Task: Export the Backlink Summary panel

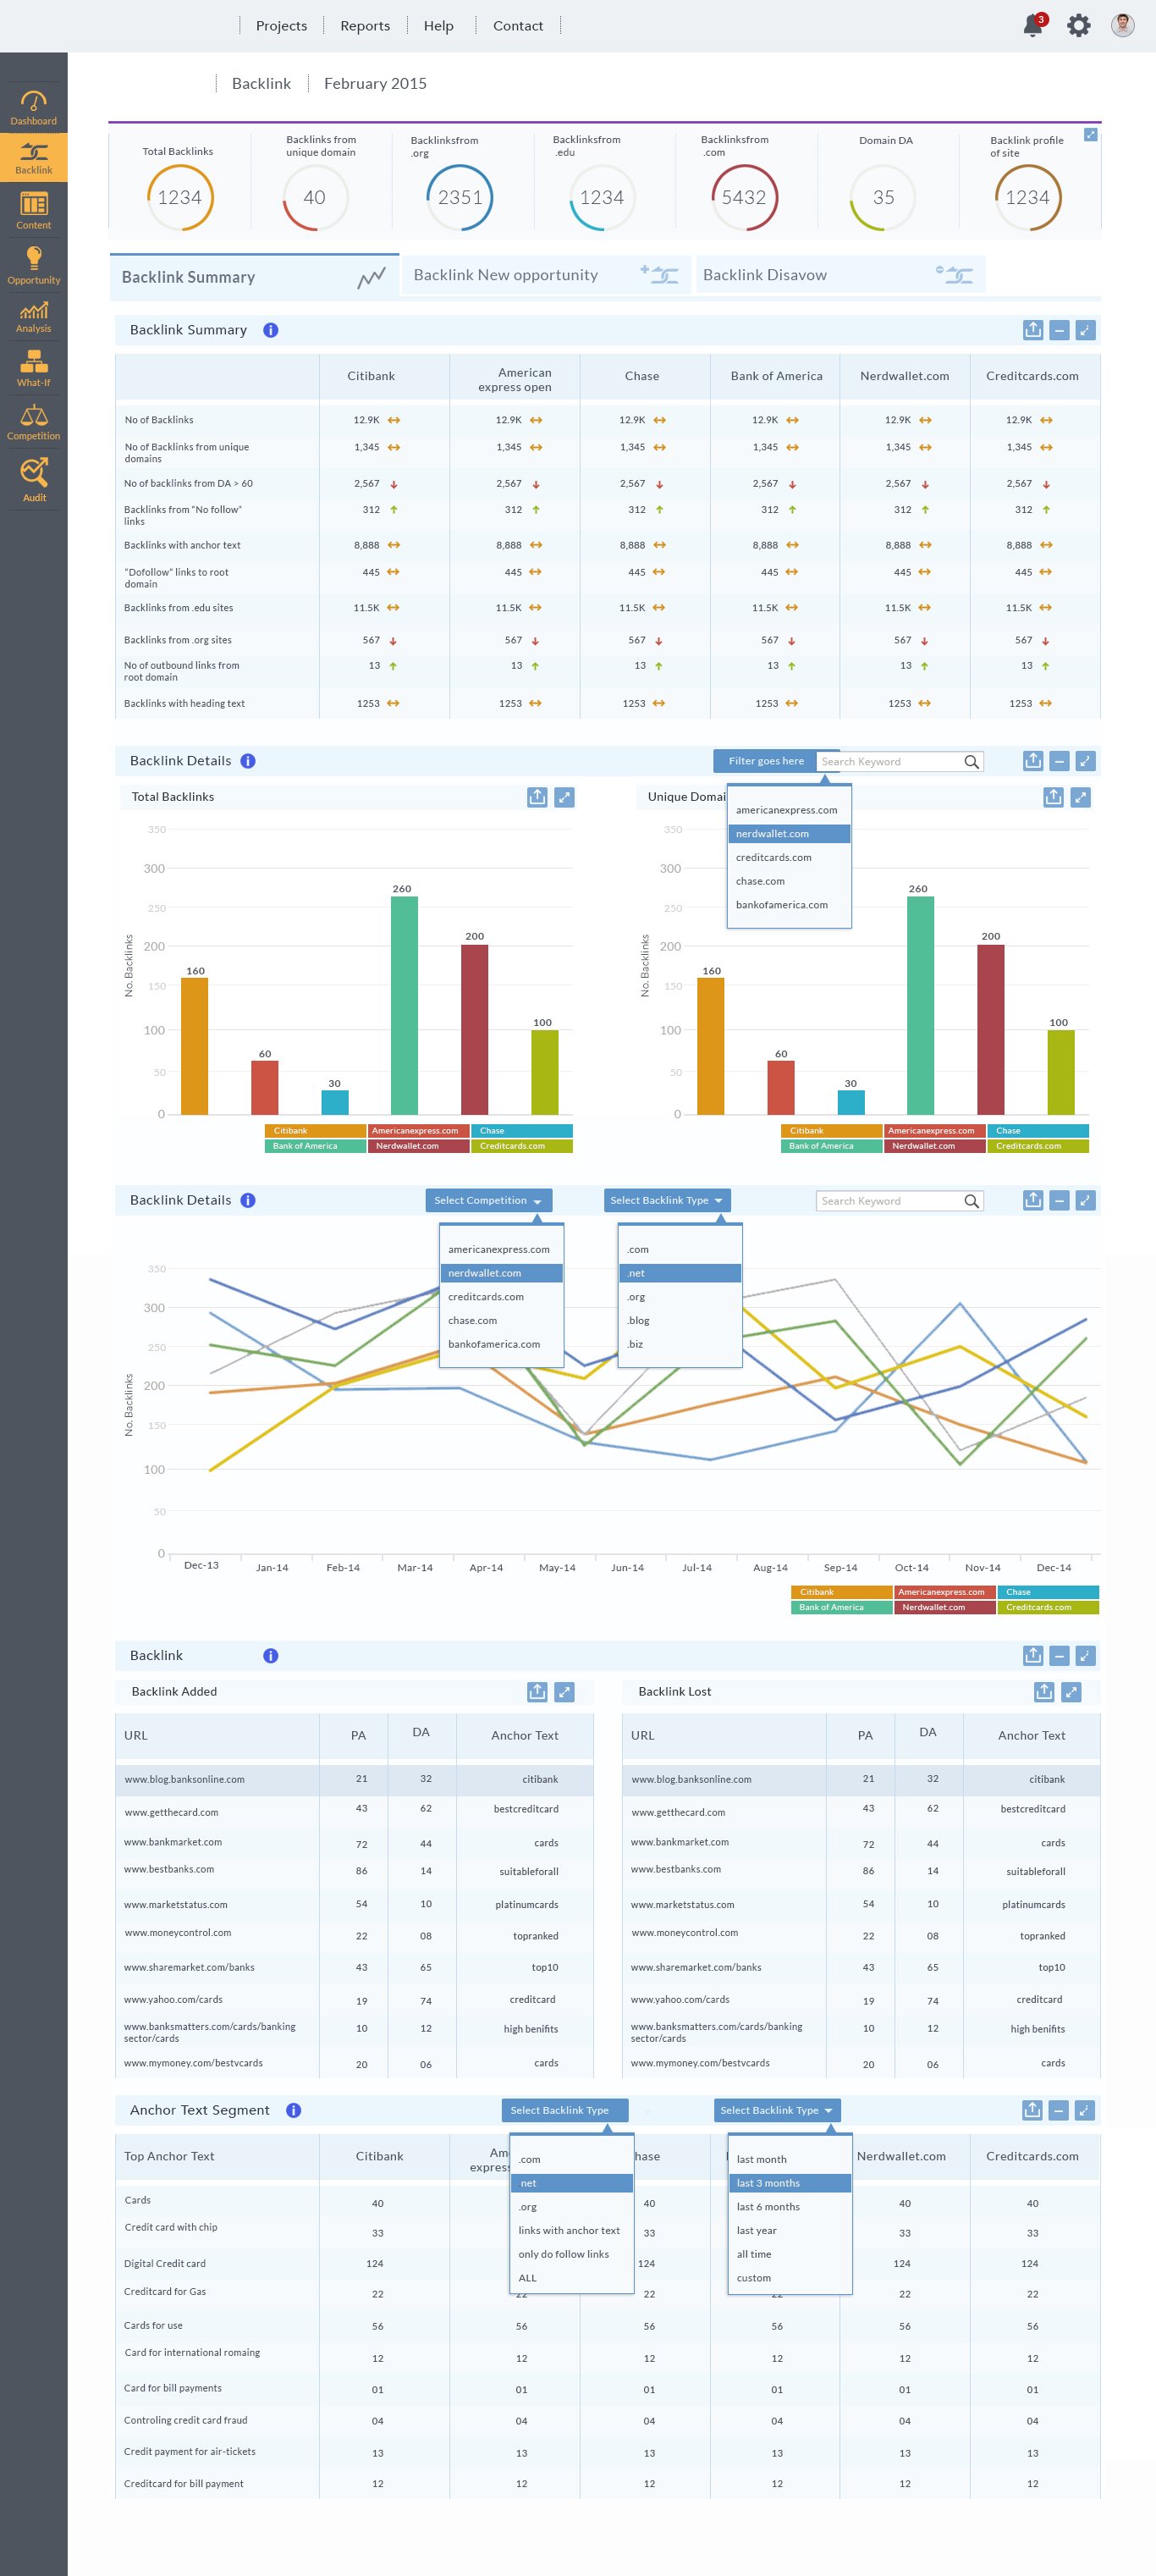Action: coord(1033,330)
